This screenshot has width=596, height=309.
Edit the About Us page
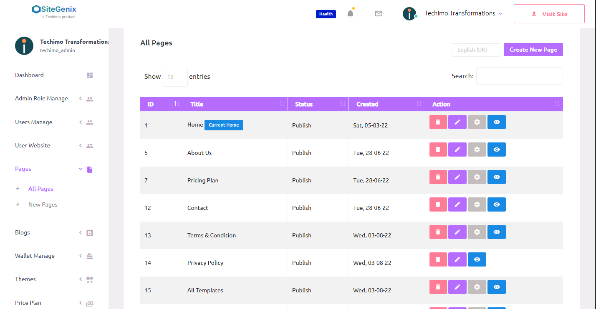click(x=457, y=150)
